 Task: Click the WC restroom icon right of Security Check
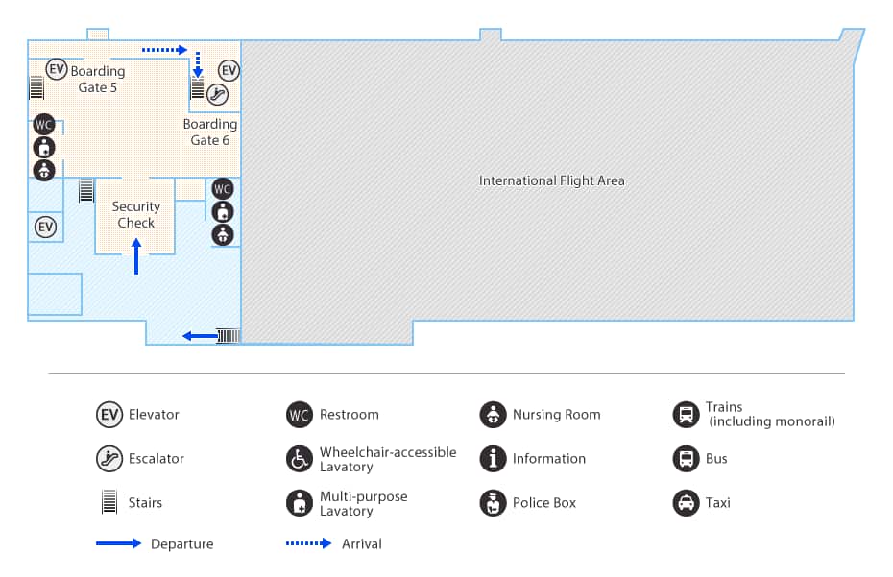(223, 189)
